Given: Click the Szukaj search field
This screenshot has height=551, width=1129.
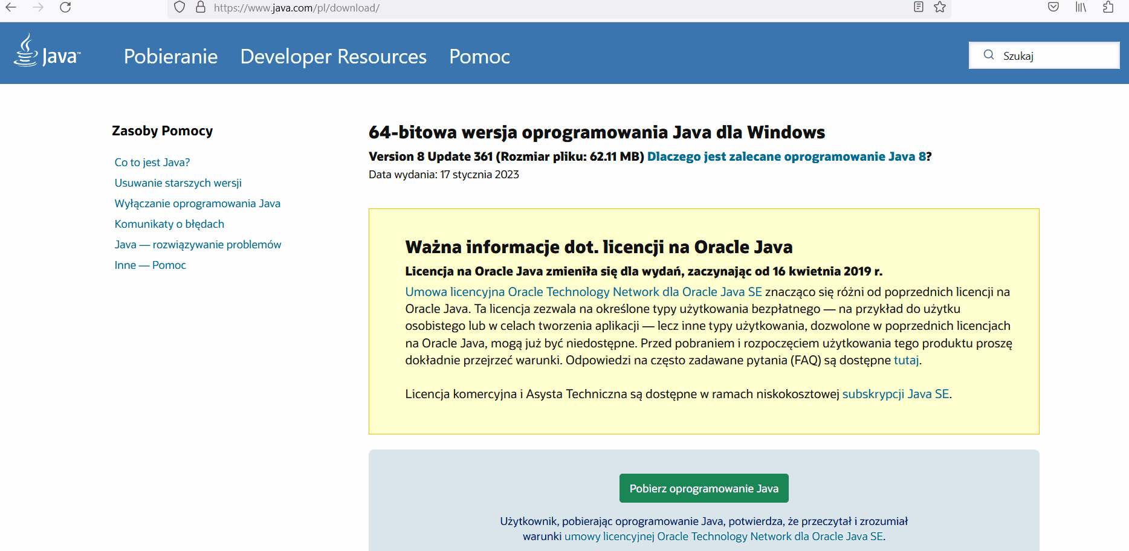Looking at the screenshot, I should [1052, 56].
